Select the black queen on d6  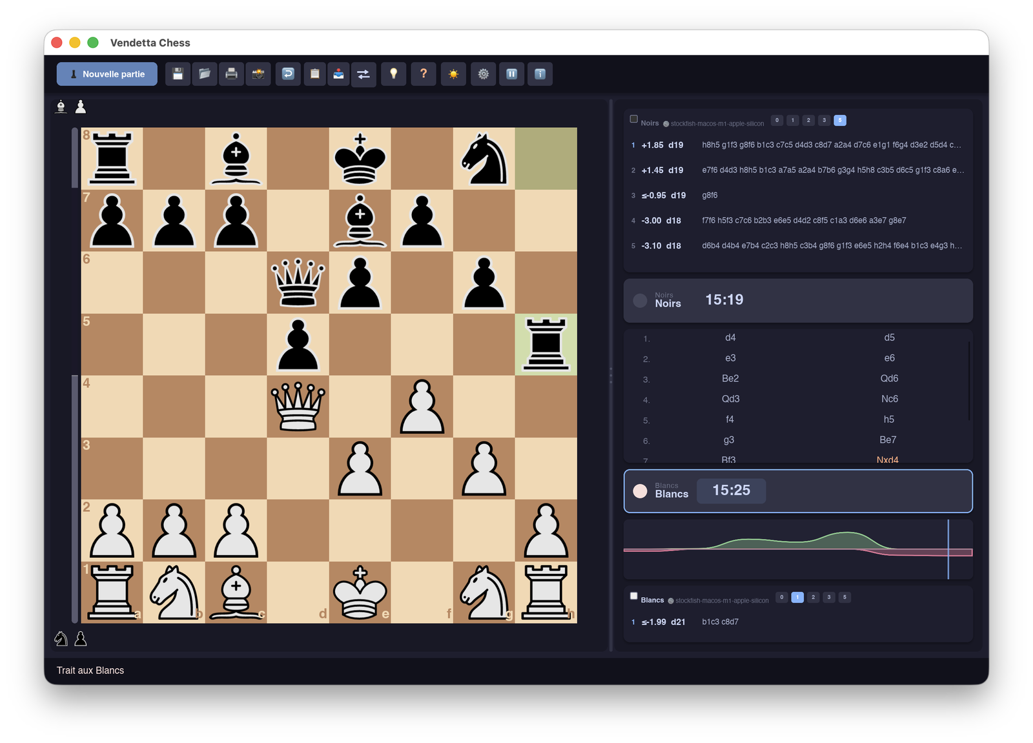click(298, 283)
